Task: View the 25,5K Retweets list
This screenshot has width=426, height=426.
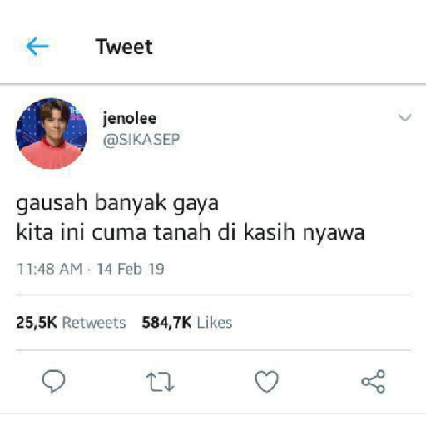Action: (x=71, y=323)
